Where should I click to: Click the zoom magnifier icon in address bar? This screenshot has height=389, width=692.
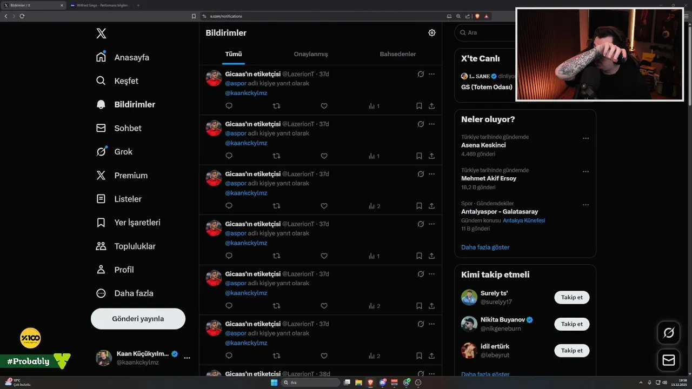tap(458, 16)
